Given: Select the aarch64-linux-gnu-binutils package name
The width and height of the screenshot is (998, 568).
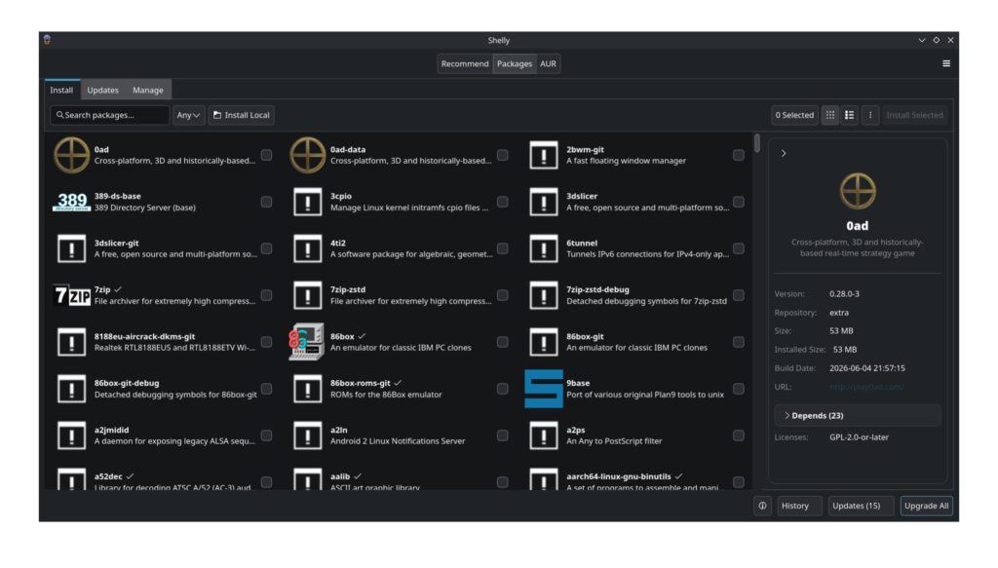Looking at the screenshot, I should (619, 476).
